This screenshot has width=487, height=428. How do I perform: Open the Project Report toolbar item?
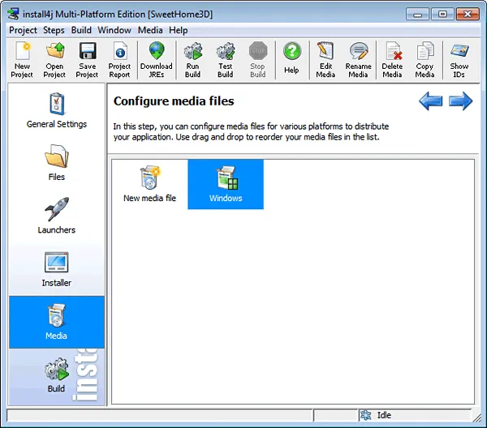(x=119, y=60)
